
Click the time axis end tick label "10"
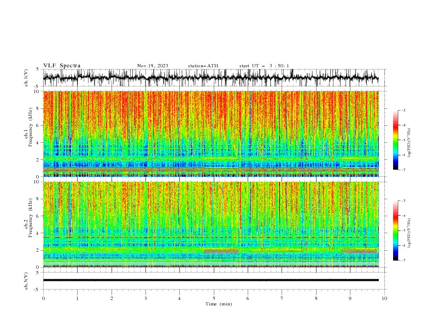pos(384,298)
